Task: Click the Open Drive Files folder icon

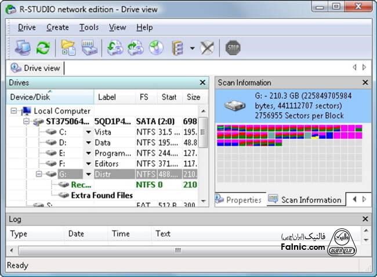Action: coord(69,47)
